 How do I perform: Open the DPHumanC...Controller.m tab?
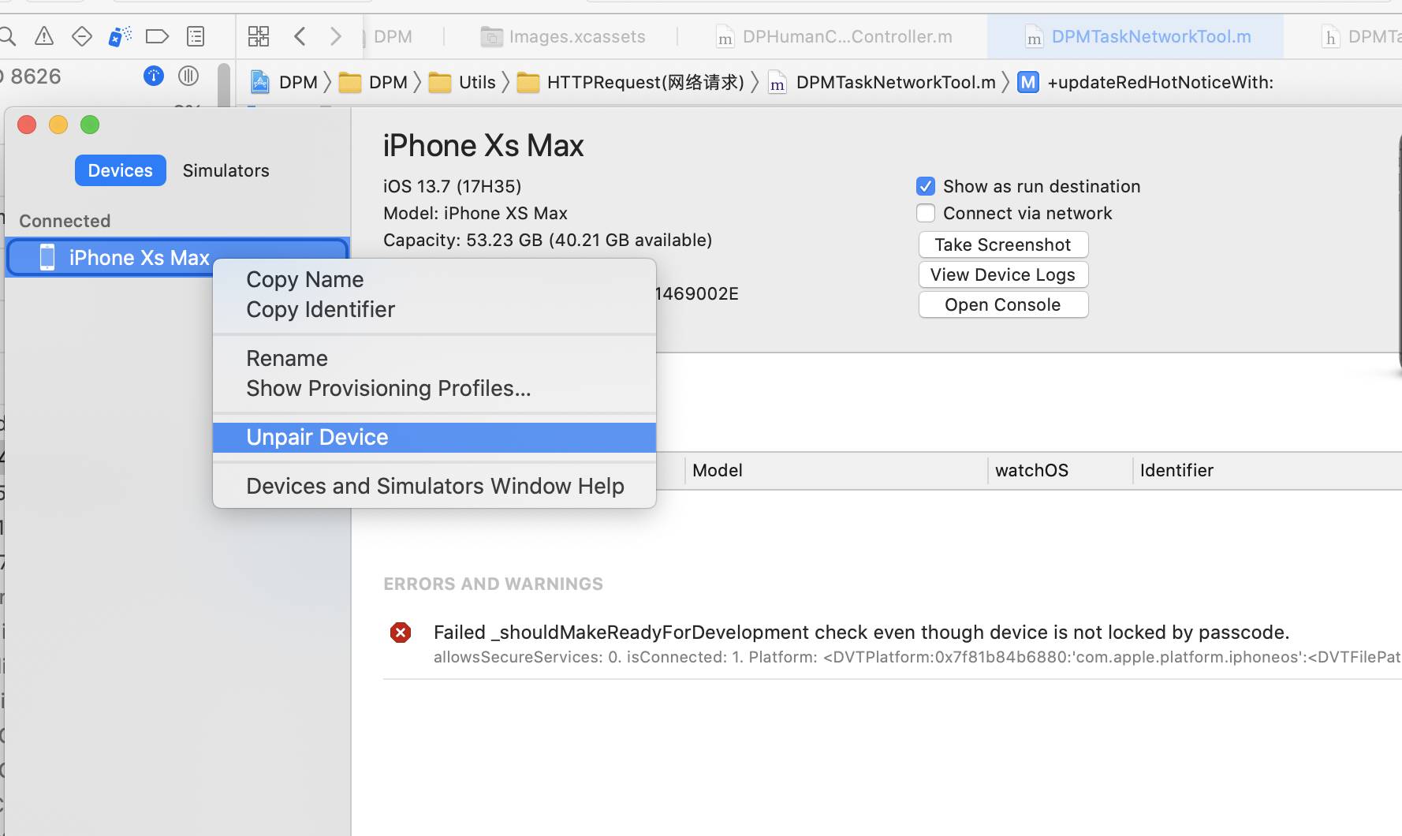pyautogui.click(x=834, y=36)
